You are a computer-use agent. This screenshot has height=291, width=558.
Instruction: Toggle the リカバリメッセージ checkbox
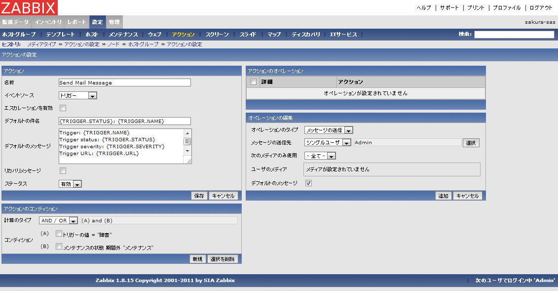pyautogui.click(x=63, y=171)
